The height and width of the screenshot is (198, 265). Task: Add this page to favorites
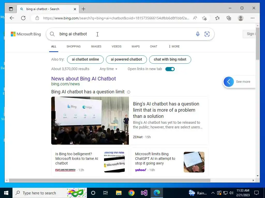point(204,18)
